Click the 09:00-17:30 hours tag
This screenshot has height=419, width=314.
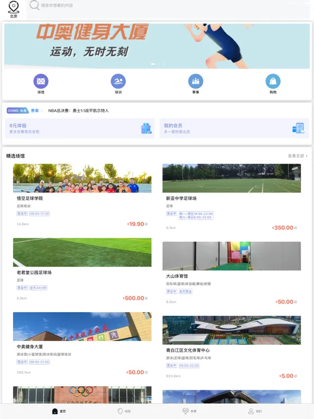pos(39,213)
